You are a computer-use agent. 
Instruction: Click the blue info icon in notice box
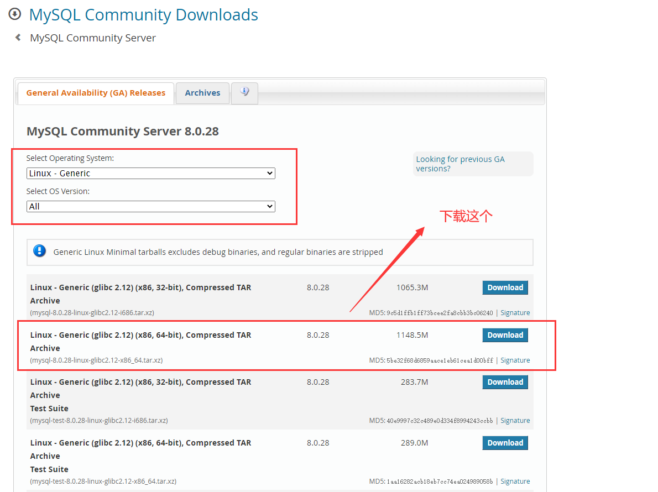39,251
